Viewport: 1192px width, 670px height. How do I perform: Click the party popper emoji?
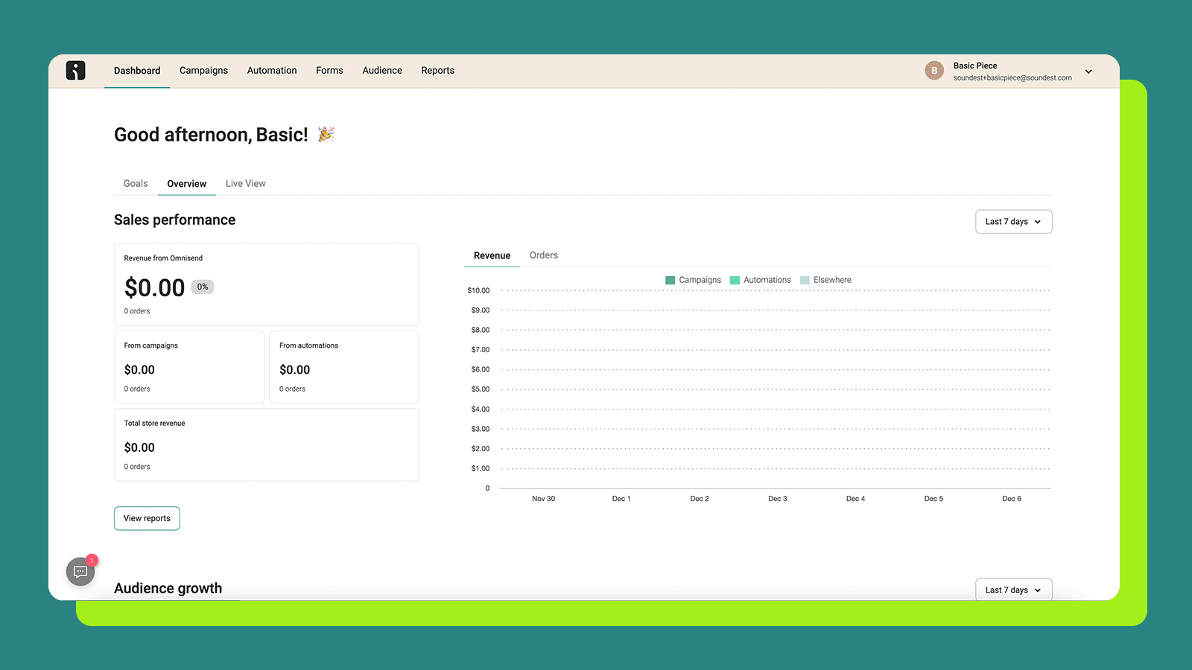click(326, 134)
